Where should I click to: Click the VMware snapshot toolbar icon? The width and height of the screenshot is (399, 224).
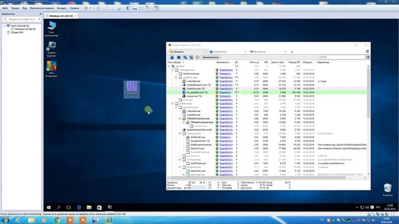pos(107,8)
